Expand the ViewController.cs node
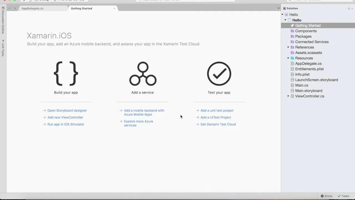This screenshot has width=355, height=200. (x=288, y=96)
